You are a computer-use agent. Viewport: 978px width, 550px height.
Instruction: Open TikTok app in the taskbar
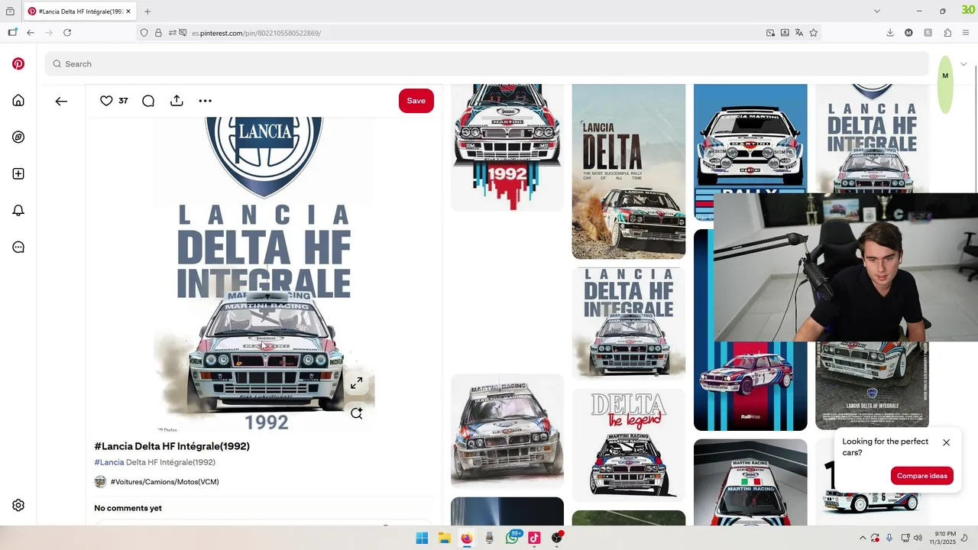[534, 538]
